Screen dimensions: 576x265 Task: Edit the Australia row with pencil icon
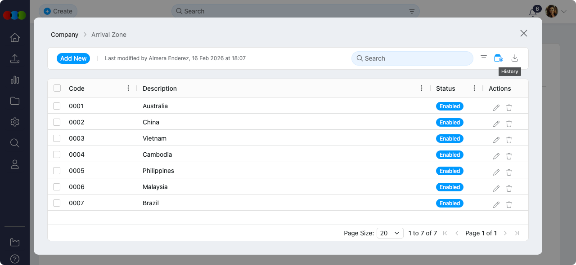pyautogui.click(x=496, y=108)
